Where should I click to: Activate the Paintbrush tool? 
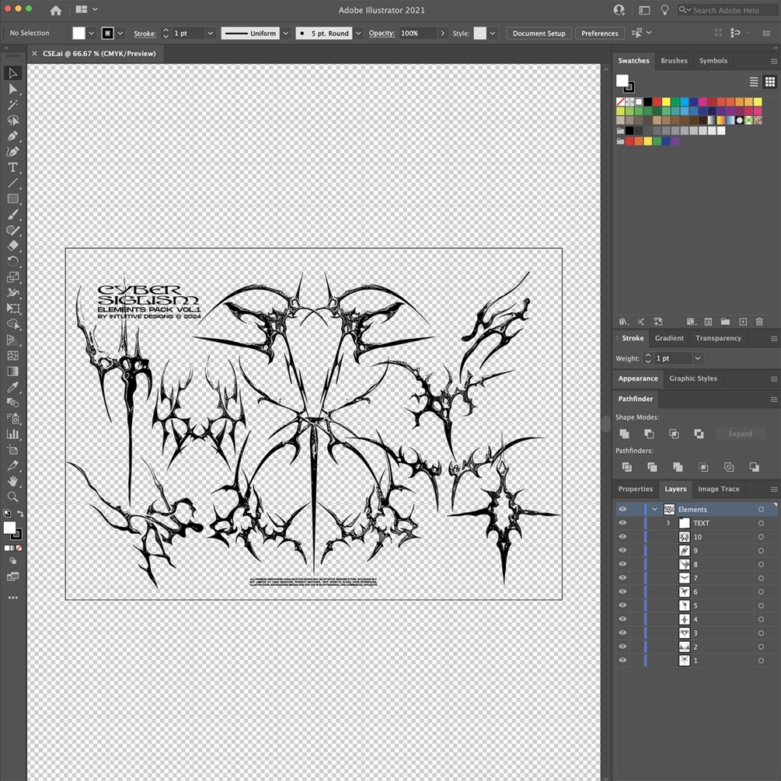coord(13,214)
